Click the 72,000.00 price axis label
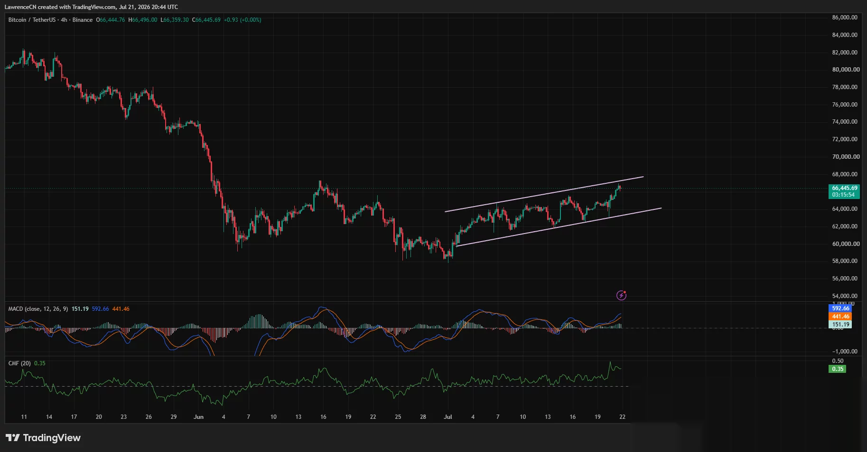 tap(845, 139)
